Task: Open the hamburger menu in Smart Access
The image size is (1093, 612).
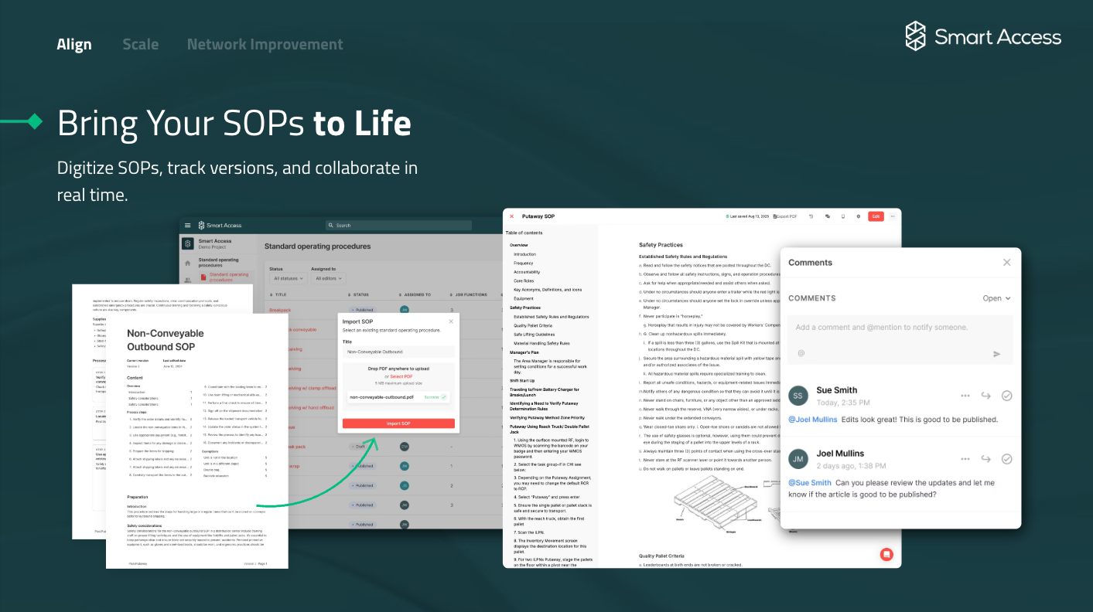Action: 187,225
